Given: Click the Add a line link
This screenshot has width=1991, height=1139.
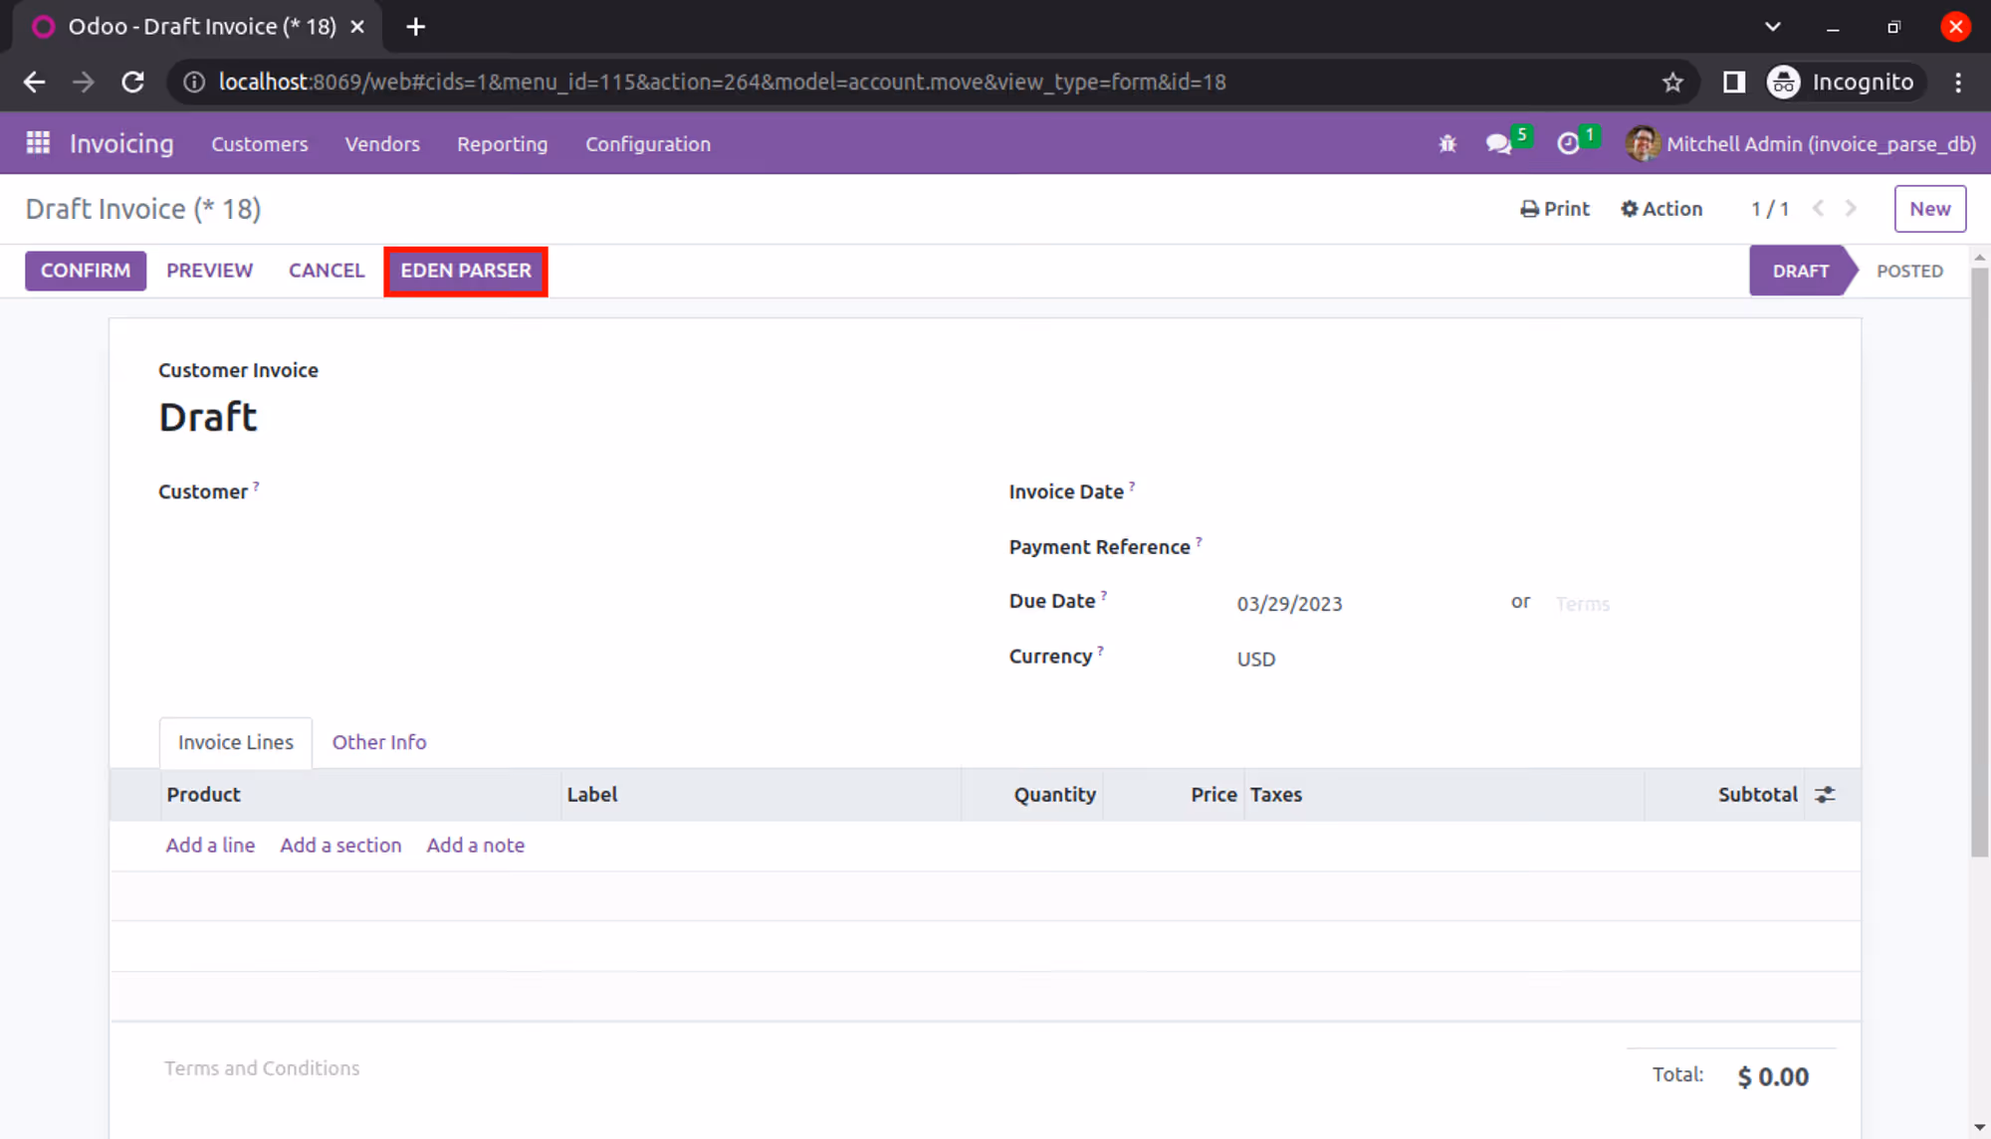Looking at the screenshot, I should coord(210,845).
